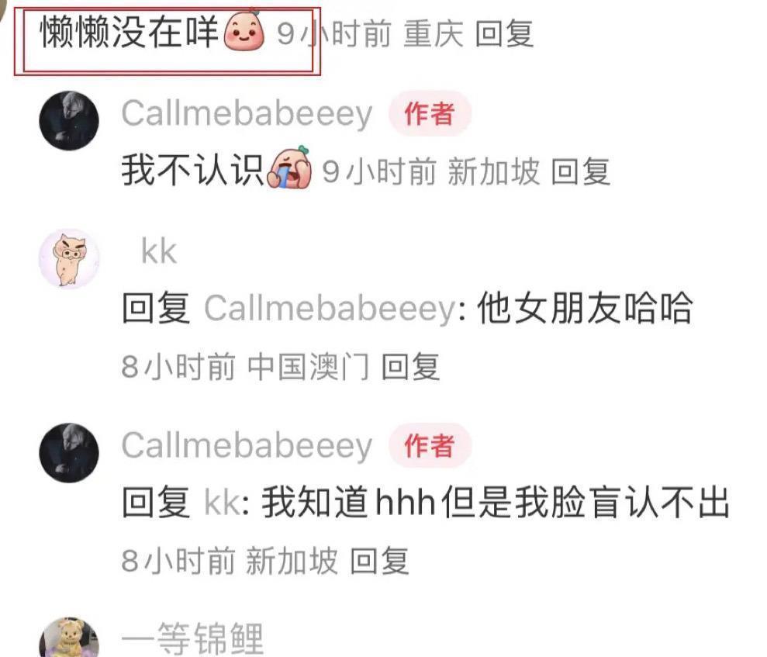Reply to the 我不认识 comment via 回复
The height and width of the screenshot is (657, 767).
(581, 171)
